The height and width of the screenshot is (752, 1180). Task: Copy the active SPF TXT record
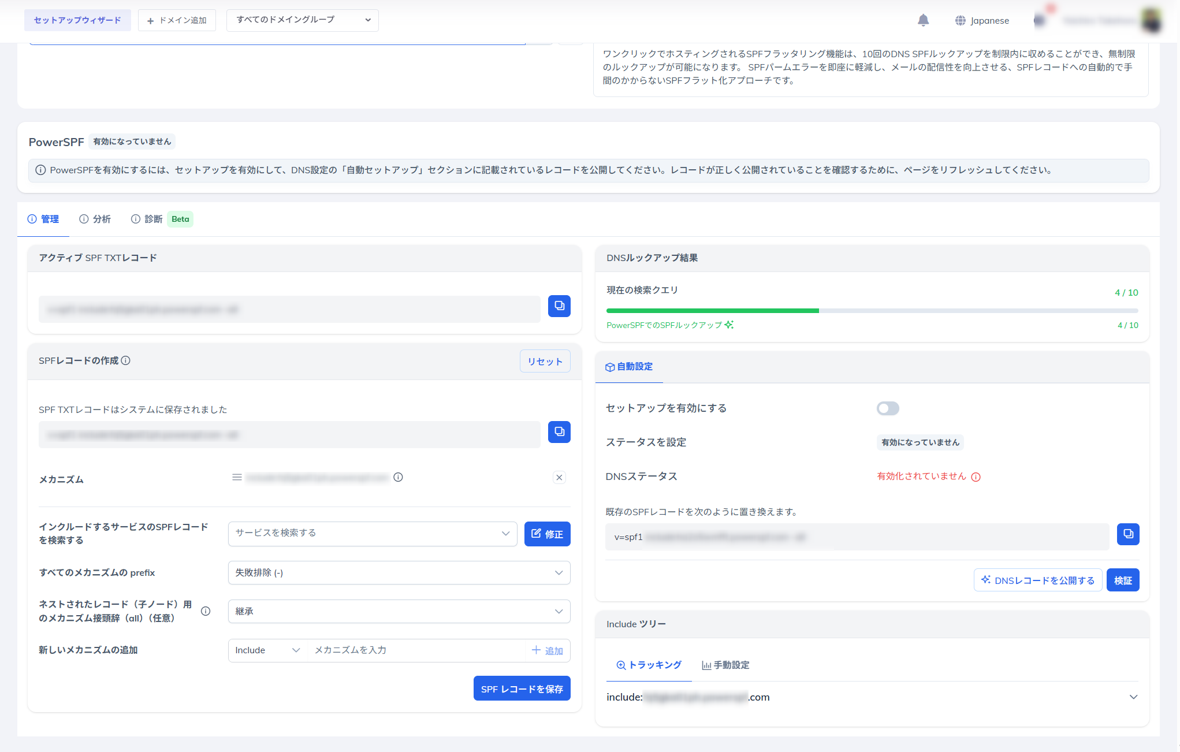(x=559, y=306)
